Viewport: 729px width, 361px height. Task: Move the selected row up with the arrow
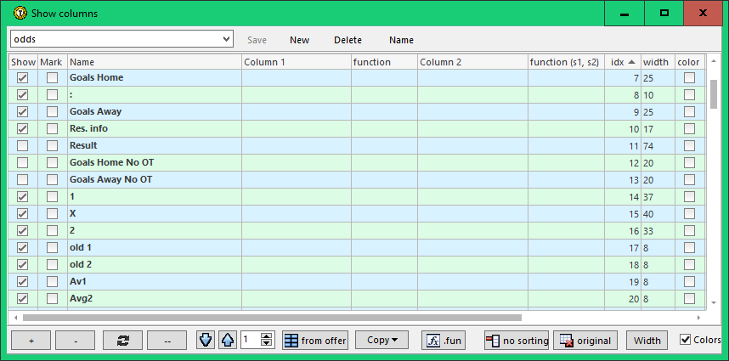226,341
